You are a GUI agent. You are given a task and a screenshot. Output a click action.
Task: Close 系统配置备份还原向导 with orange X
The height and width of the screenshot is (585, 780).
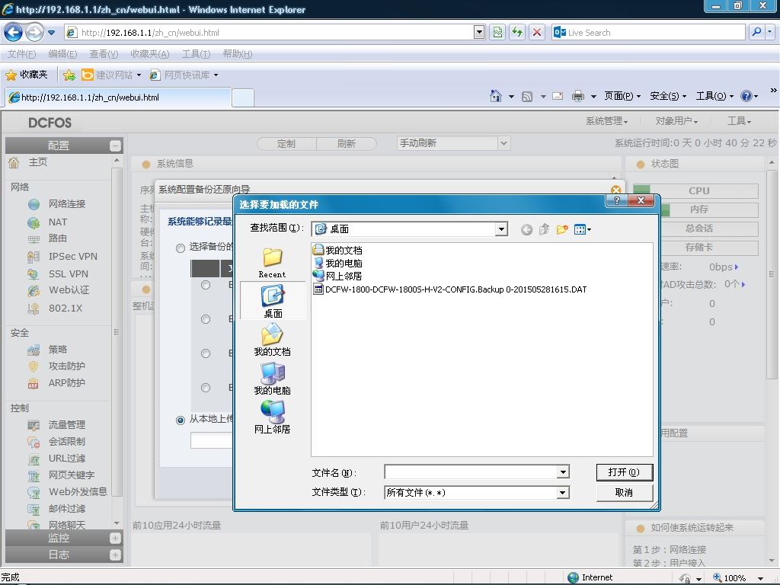[x=615, y=190]
